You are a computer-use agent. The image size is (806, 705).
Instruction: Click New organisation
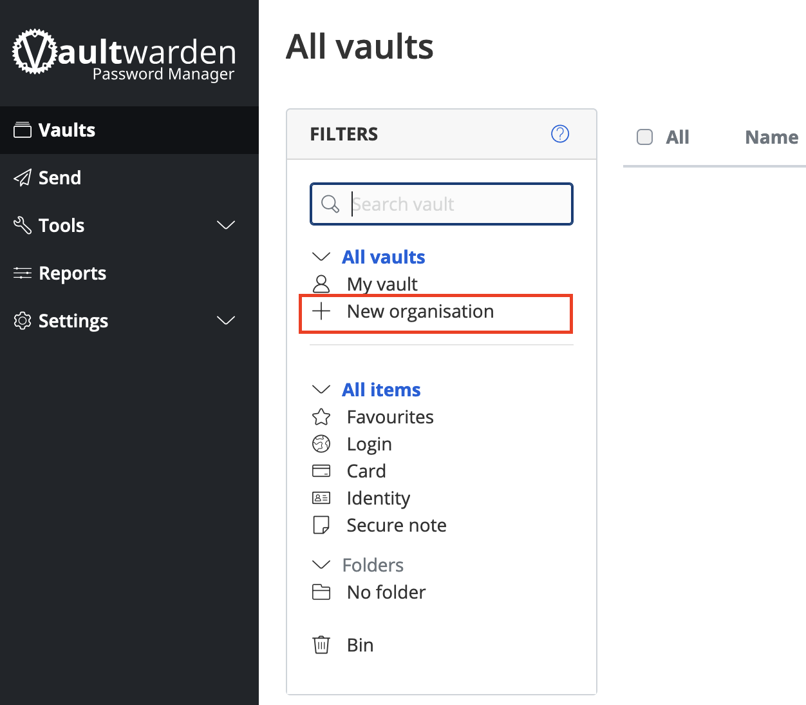pos(420,312)
